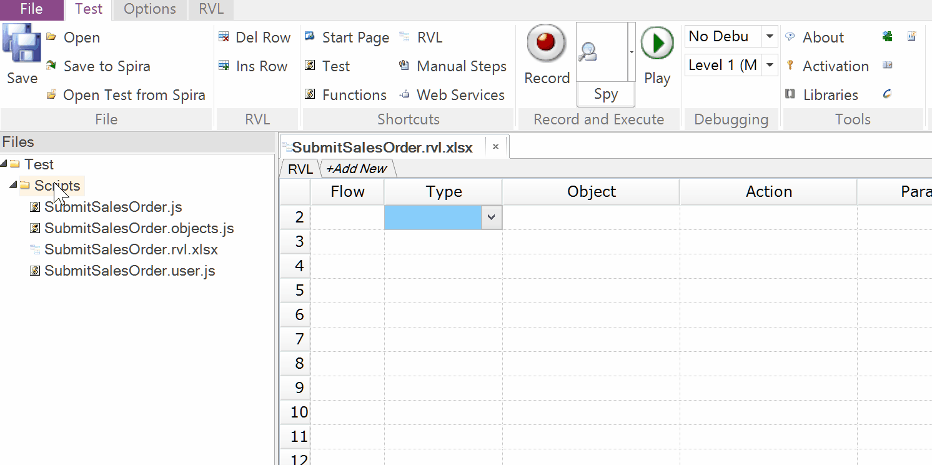The image size is (932, 465).
Task: Open the Level 1 logging dropdown
Action: point(770,65)
